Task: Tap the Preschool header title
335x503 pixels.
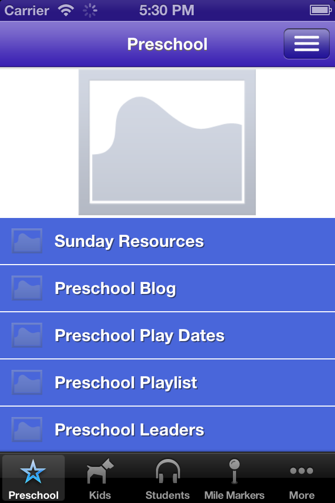Action: pyautogui.click(x=167, y=44)
